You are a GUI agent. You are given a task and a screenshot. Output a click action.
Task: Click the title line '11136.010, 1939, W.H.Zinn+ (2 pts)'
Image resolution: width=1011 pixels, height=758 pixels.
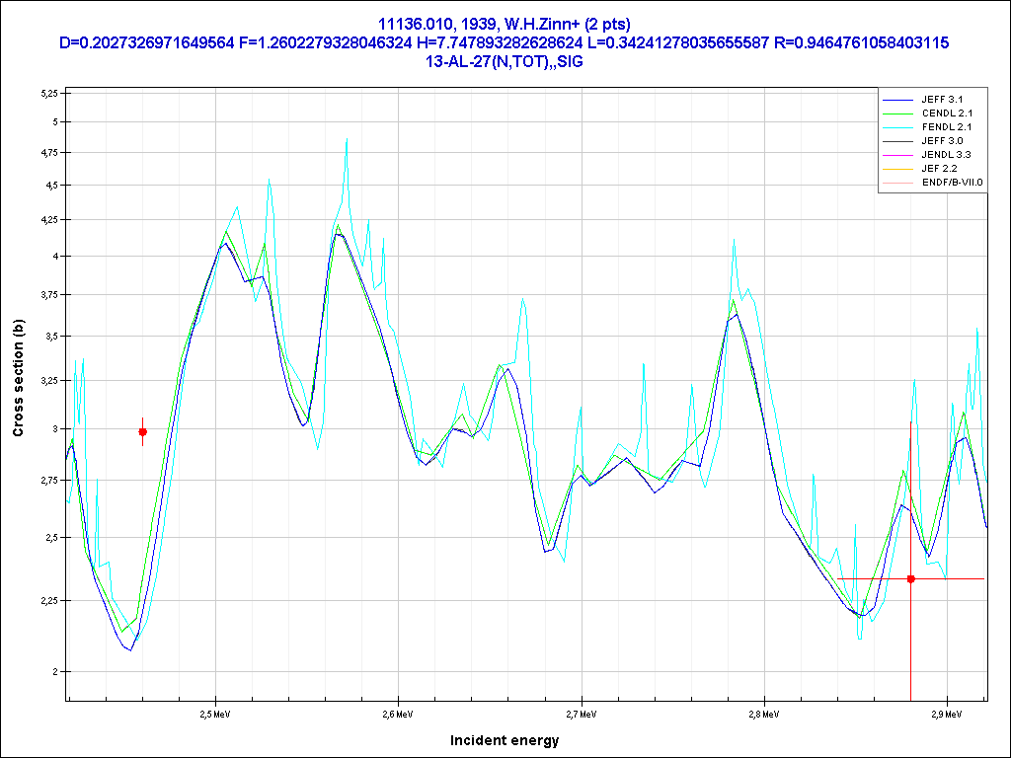[x=505, y=24]
